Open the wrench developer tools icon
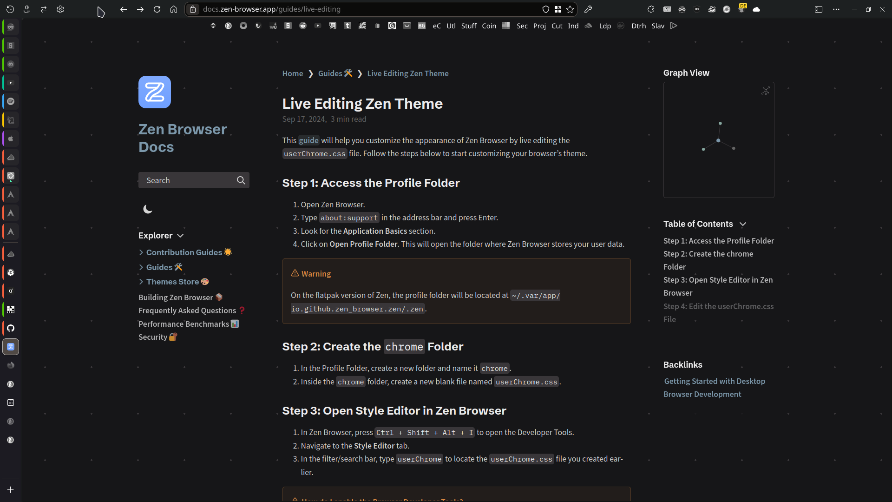The height and width of the screenshot is (502, 892). pos(588,9)
